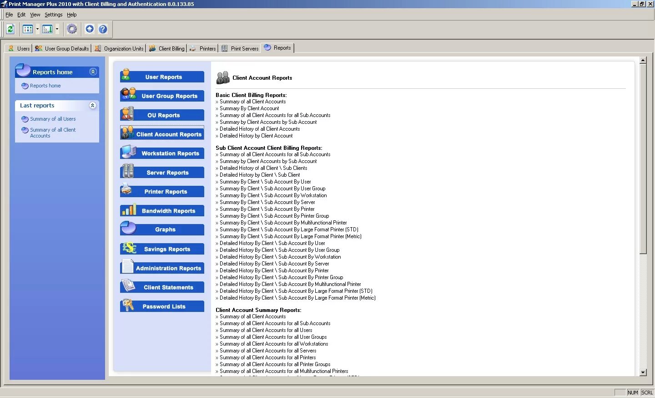Switch to the User Group Defaults tab
The width and height of the screenshot is (655, 398).
62,48
